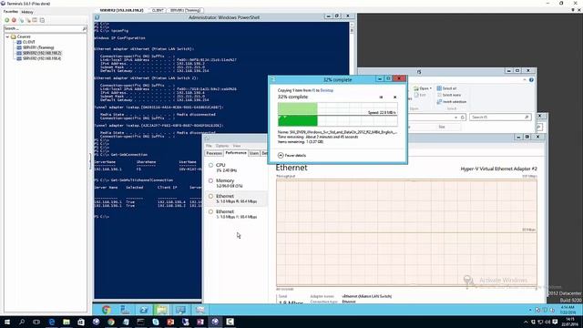
Task: Open the host taskbar clock
Action: (569, 322)
